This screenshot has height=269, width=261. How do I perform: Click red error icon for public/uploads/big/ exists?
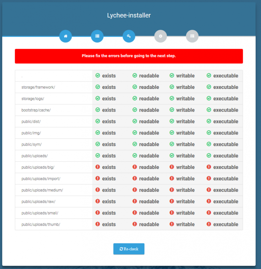click(x=98, y=167)
